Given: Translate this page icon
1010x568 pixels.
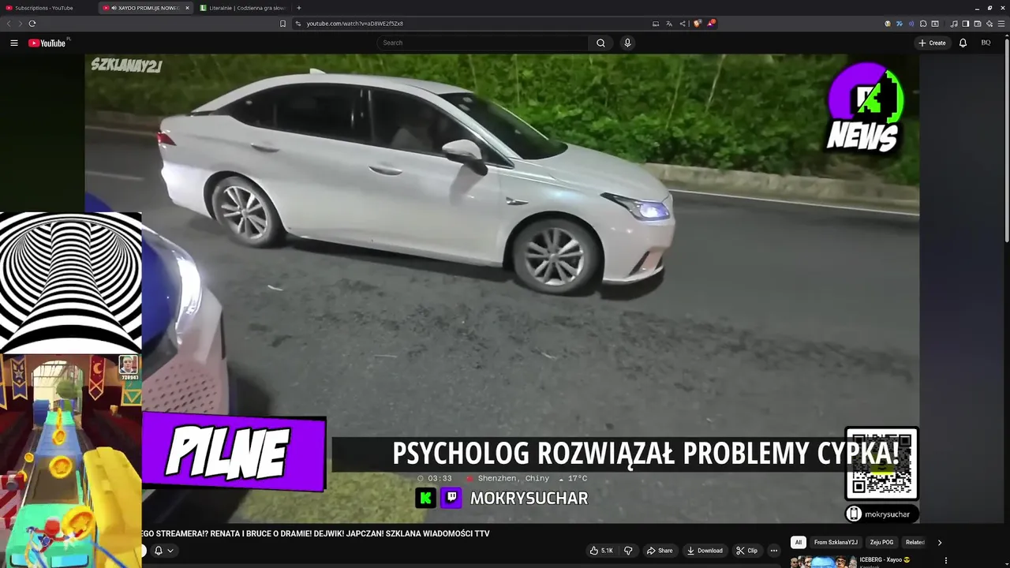Looking at the screenshot, I should 669,24.
